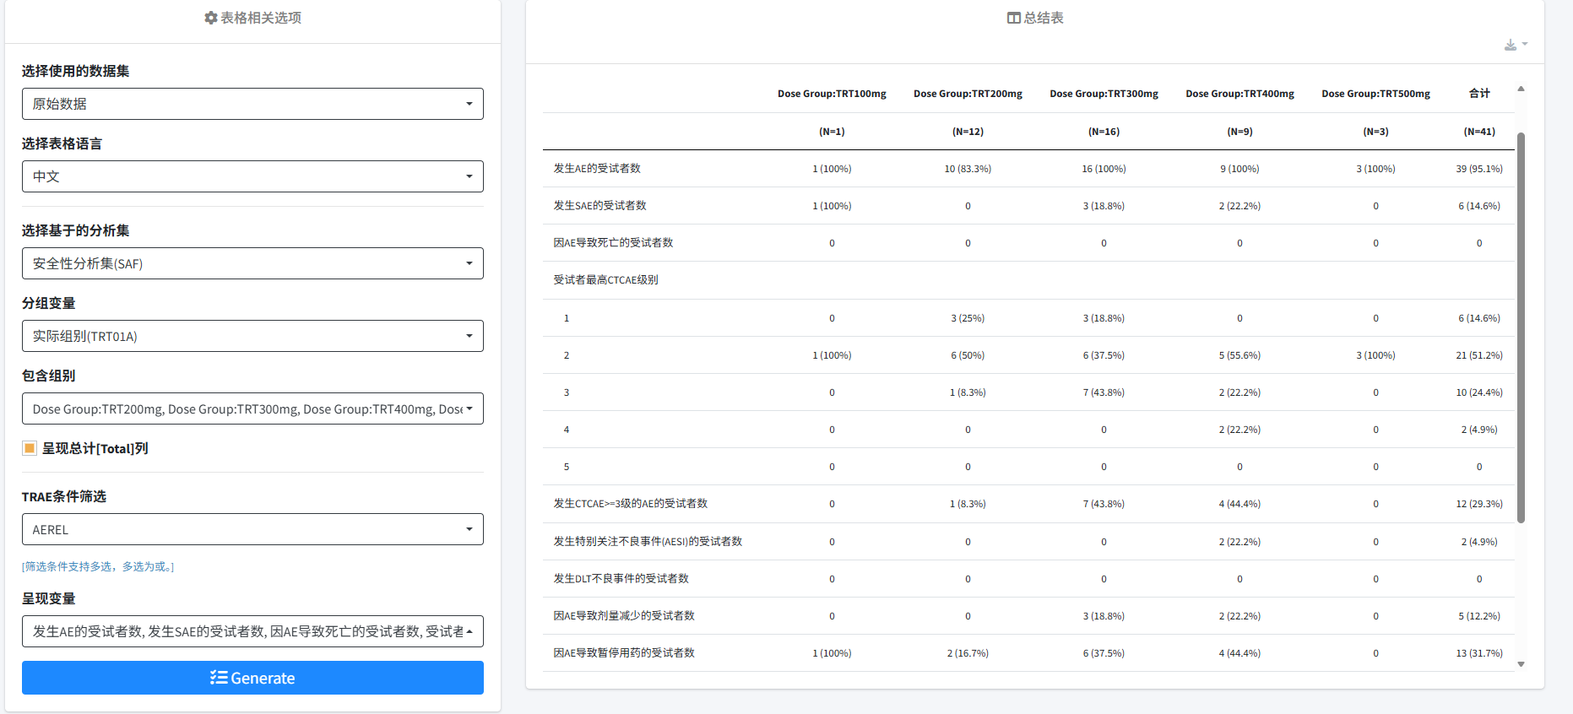The width and height of the screenshot is (1573, 714).
Task: Open the 原始数据 dataset dropdown
Action: pyautogui.click(x=252, y=104)
